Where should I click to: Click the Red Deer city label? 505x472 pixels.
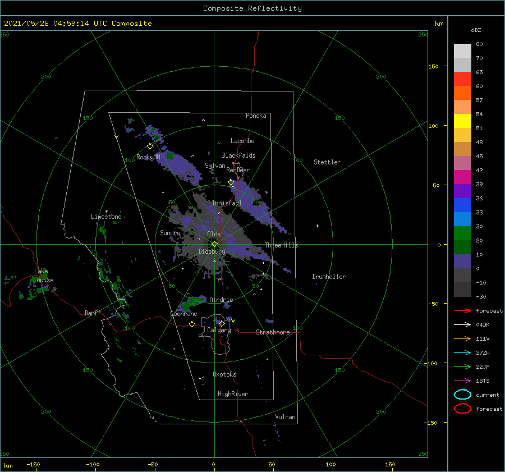tap(238, 170)
